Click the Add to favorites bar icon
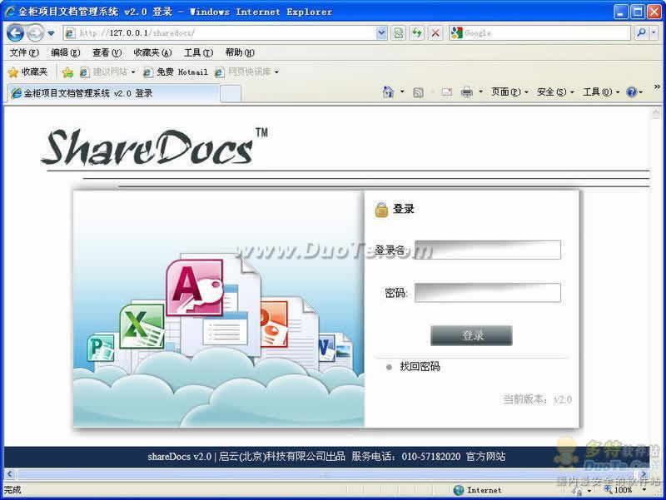The image size is (666, 500). [x=67, y=72]
